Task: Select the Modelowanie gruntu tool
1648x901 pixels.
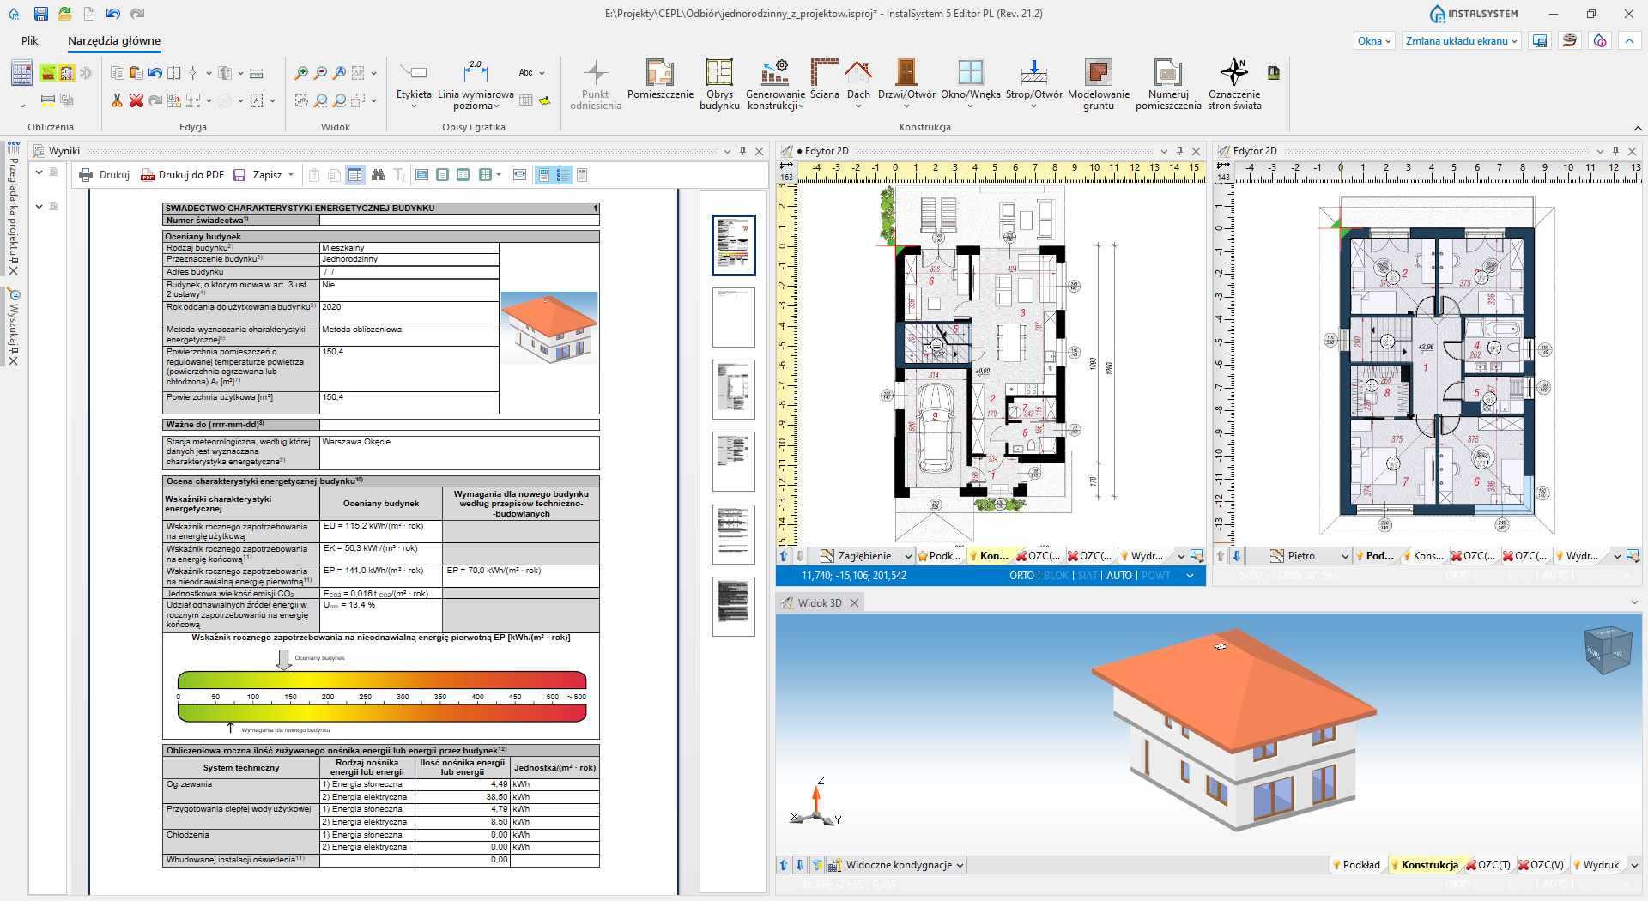Action: [x=1099, y=85]
